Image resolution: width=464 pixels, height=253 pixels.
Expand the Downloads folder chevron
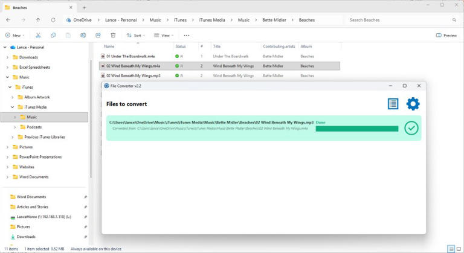[7, 57]
